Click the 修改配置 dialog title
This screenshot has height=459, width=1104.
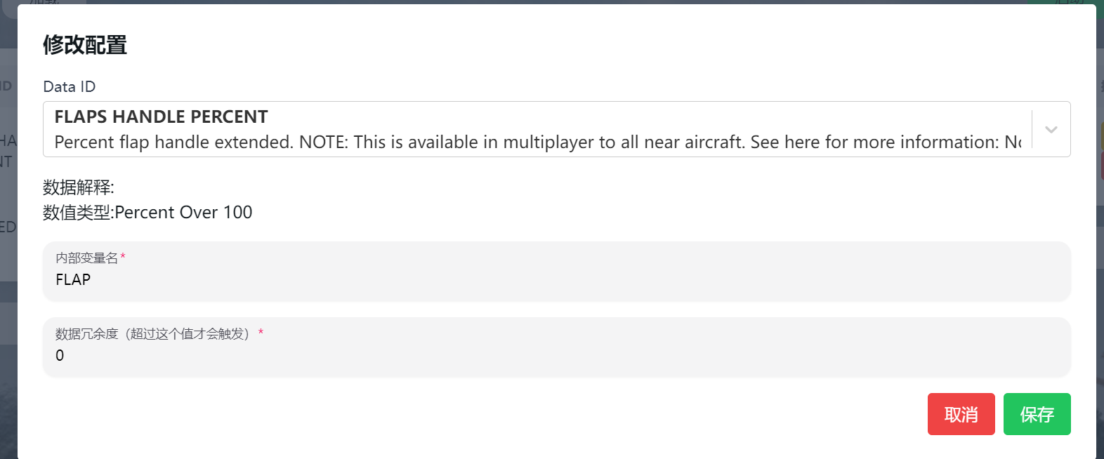point(84,45)
